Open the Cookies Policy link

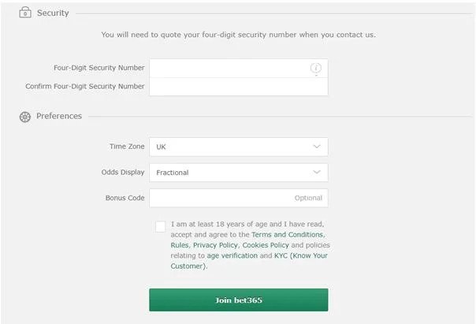click(x=266, y=245)
